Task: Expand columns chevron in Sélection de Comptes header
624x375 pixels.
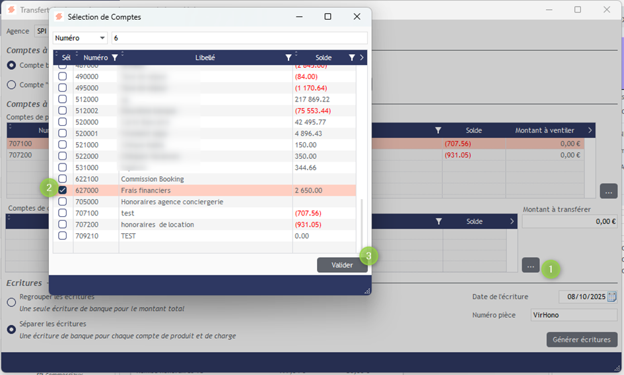Action: (362, 58)
